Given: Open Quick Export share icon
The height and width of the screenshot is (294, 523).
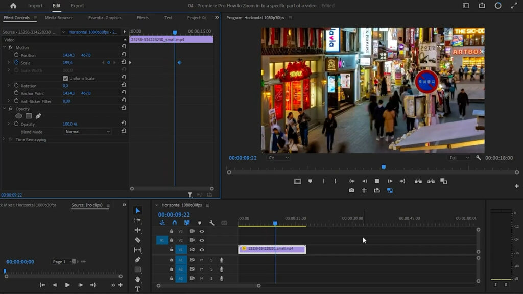Looking at the screenshot, I should click(482, 5).
